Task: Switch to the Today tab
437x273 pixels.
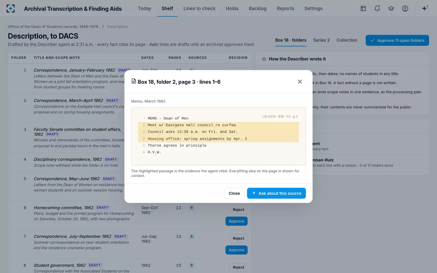Action: (x=144, y=8)
